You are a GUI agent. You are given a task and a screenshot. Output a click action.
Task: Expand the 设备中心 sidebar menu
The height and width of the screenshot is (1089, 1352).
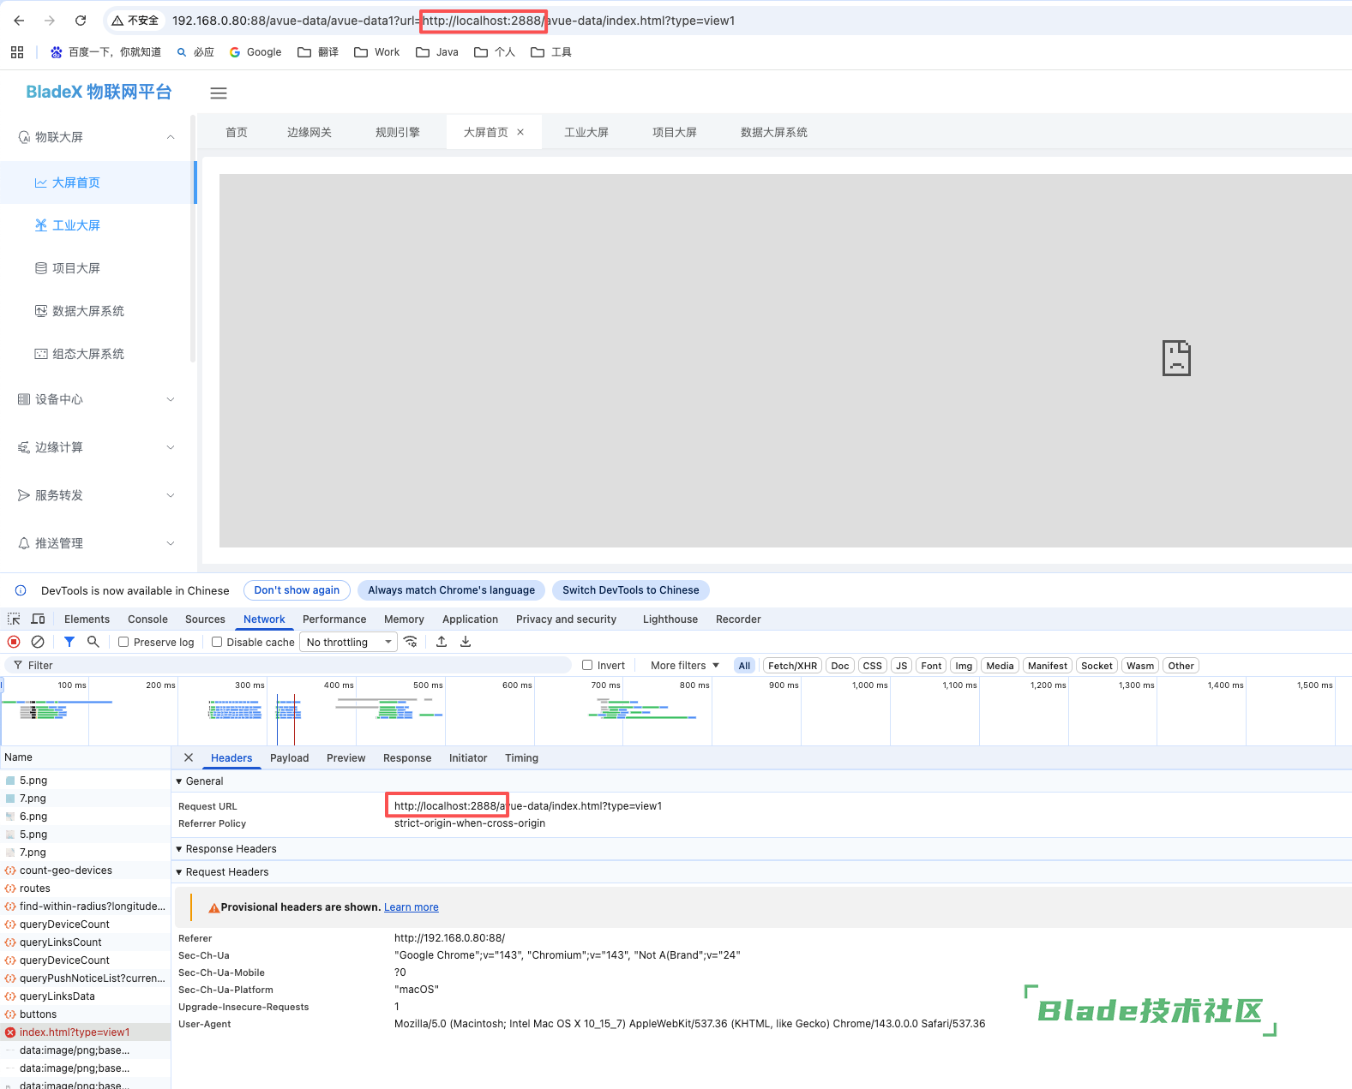(x=96, y=399)
